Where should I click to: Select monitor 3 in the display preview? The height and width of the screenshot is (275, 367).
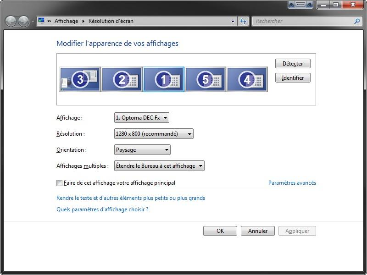pos(80,79)
